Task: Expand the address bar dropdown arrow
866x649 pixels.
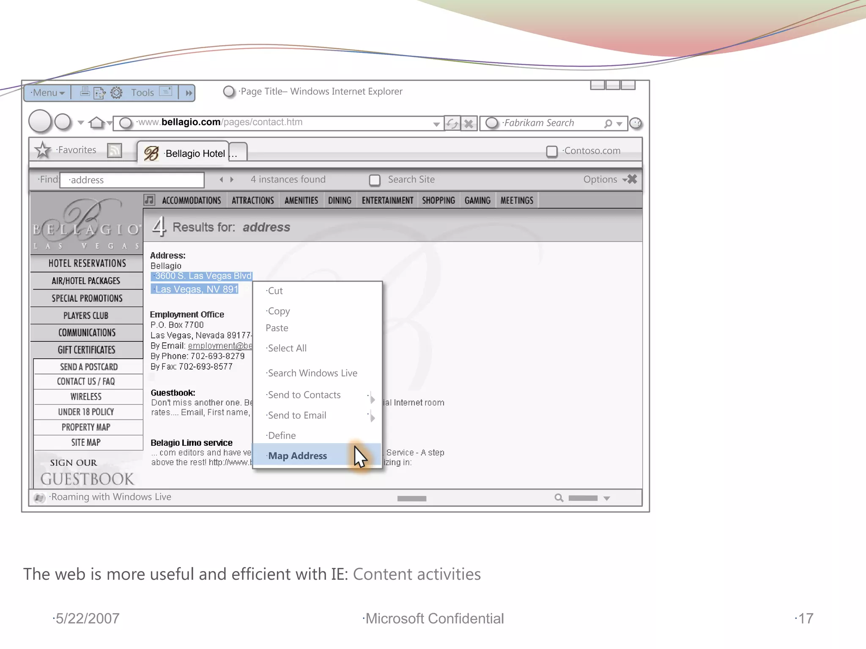Action: coord(436,124)
